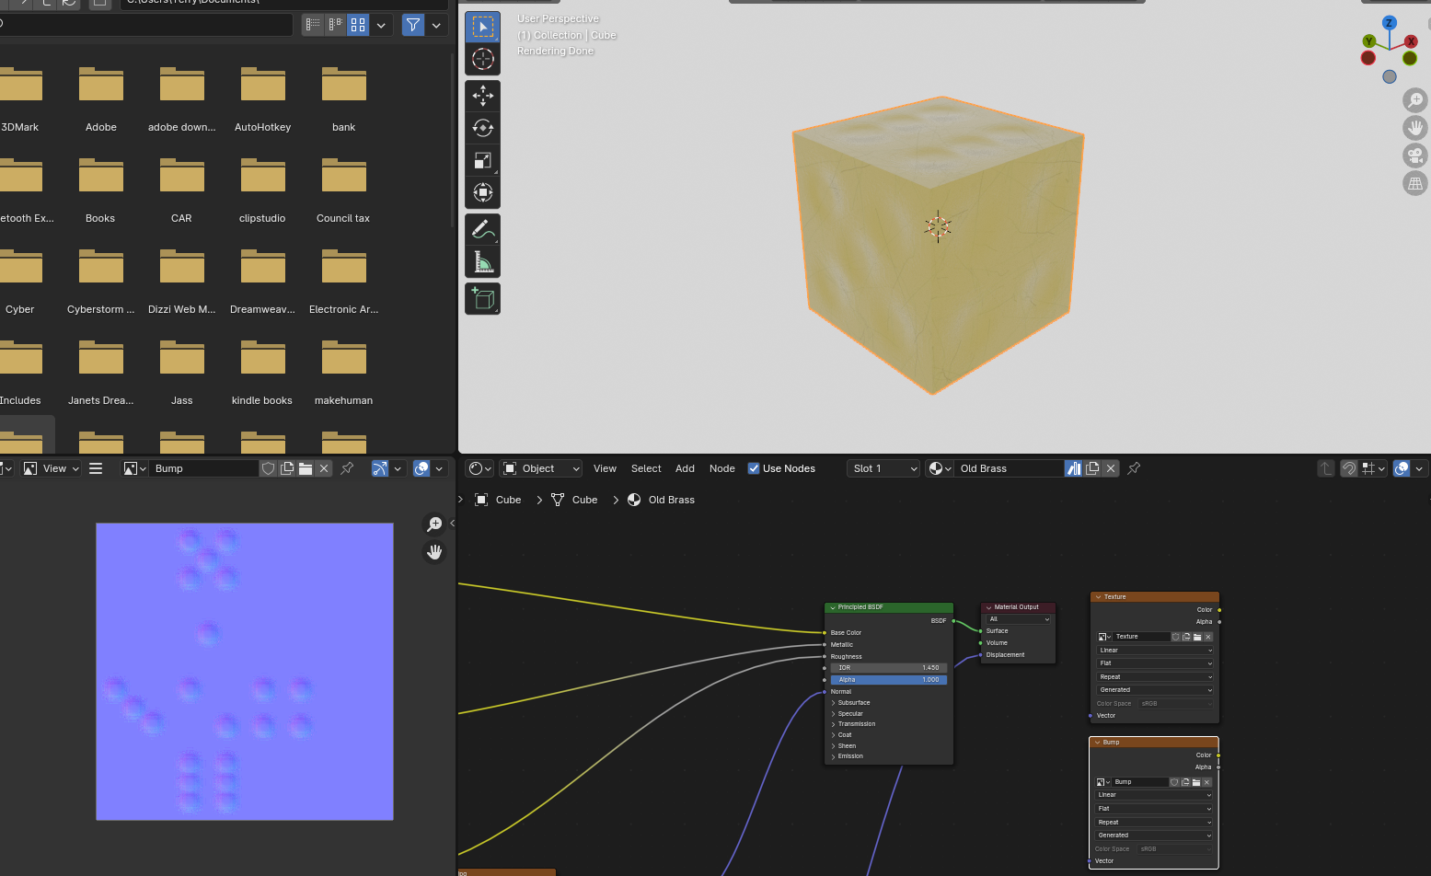The width and height of the screenshot is (1431, 876).
Task: Unlink Old Brass material
Action: [x=1111, y=468]
